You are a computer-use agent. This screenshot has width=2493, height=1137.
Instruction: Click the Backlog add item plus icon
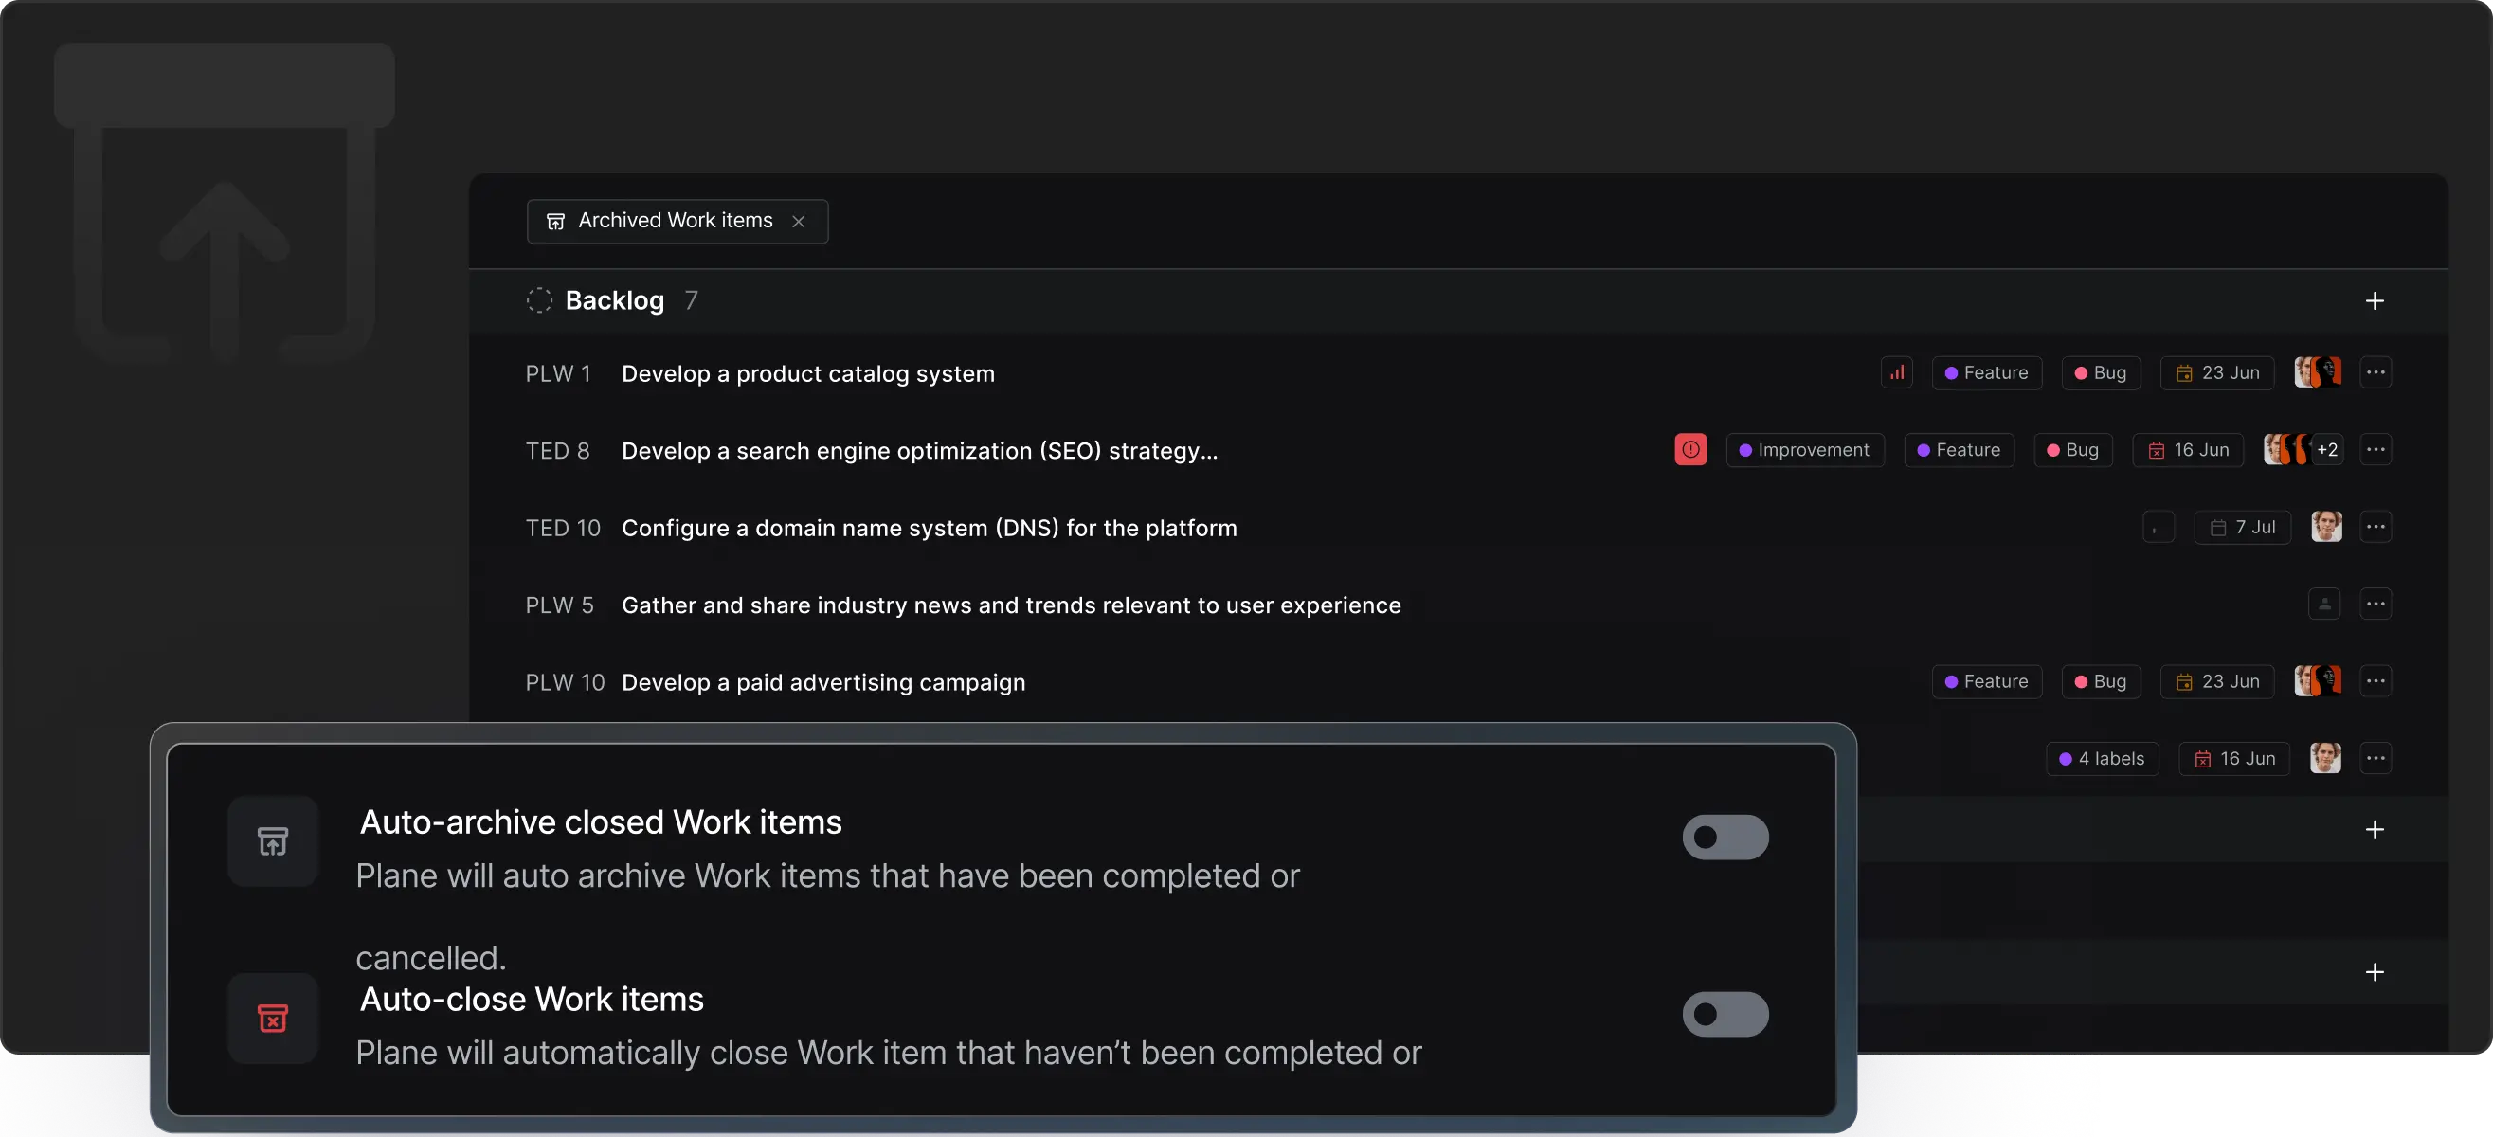2374,301
